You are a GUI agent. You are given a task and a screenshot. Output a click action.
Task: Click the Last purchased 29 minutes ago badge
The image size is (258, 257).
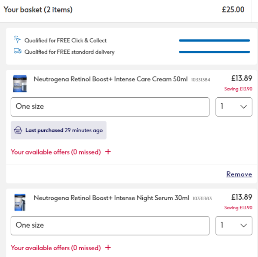point(58,130)
